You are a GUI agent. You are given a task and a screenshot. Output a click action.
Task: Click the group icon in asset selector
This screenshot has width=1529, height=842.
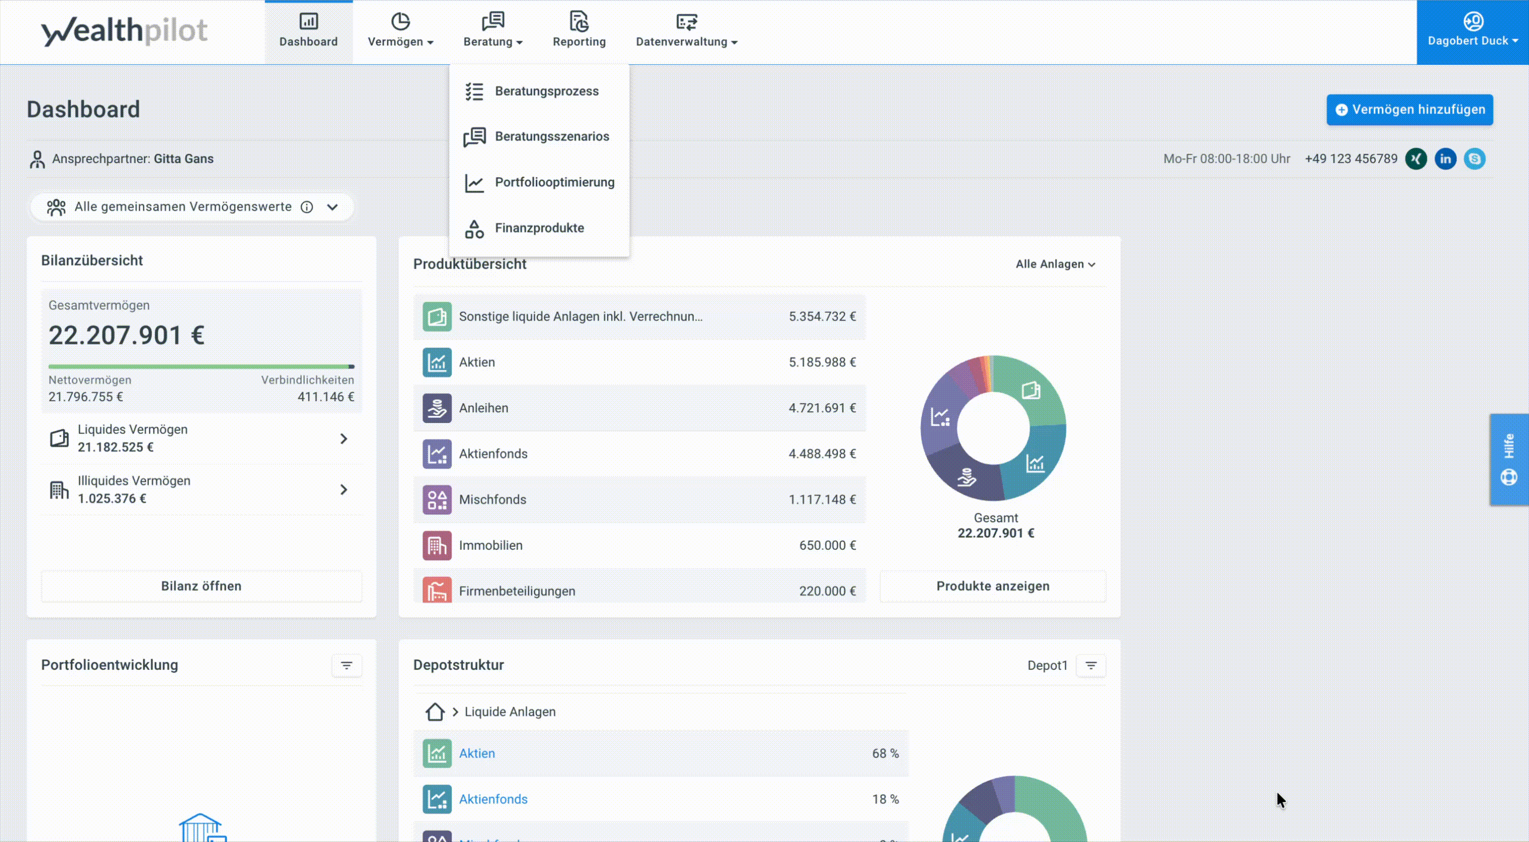pyautogui.click(x=57, y=207)
